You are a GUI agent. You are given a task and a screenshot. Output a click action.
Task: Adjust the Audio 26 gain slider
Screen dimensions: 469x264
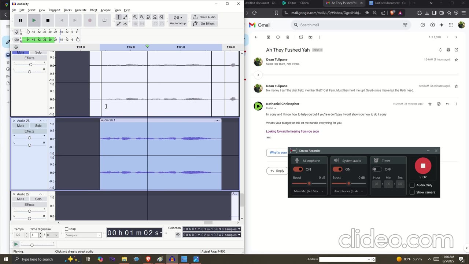[29, 138]
